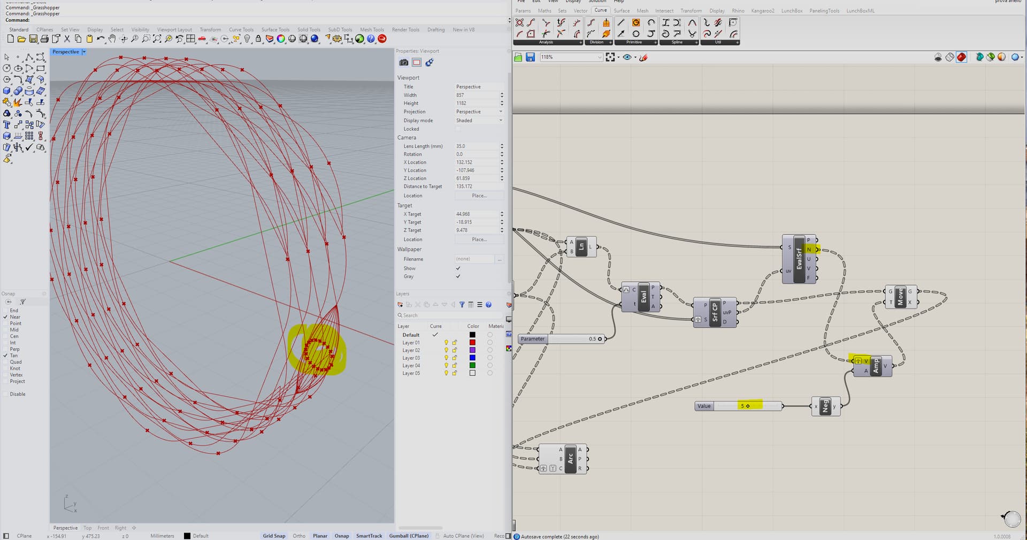Image resolution: width=1027 pixels, height=540 pixels.
Task: Enable the End osnap checkbox
Action: point(6,311)
